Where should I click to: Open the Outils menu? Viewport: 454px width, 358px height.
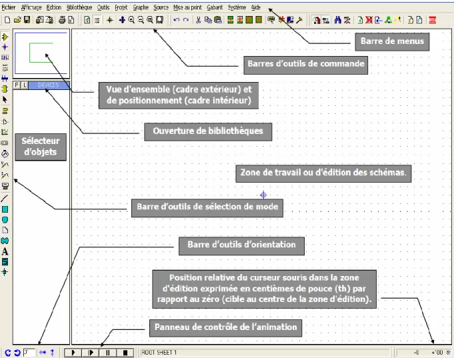click(103, 7)
